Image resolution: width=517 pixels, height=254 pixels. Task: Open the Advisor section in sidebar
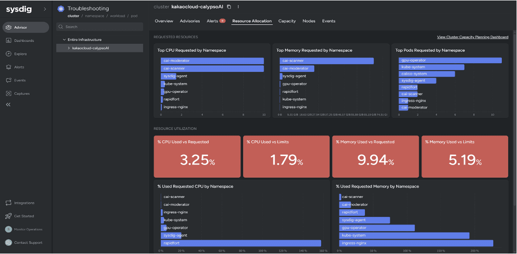click(x=26, y=27)
